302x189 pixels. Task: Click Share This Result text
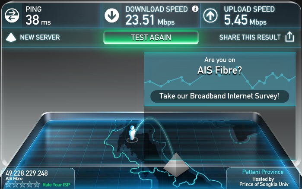pyautogui.click(x=250, y=37)
